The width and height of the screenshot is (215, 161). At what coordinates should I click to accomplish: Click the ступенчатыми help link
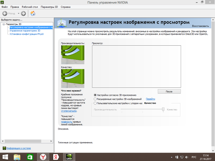click(69, 111)
